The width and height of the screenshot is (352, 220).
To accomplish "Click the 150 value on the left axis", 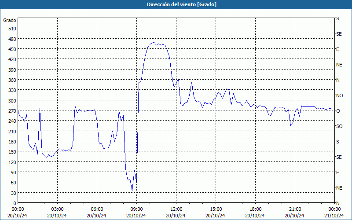I will (x=12, y=152).
